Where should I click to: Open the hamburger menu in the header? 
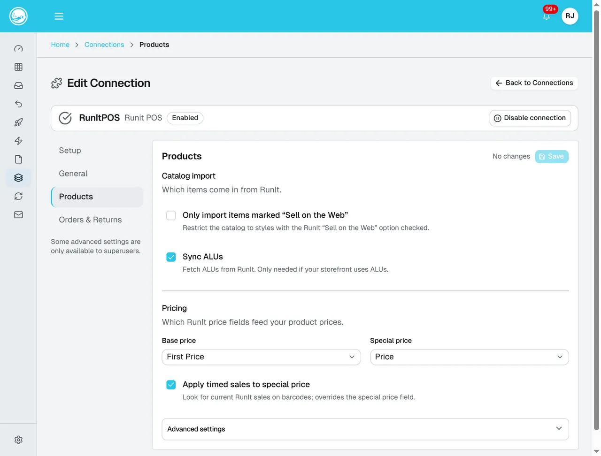tap(59, 16)
